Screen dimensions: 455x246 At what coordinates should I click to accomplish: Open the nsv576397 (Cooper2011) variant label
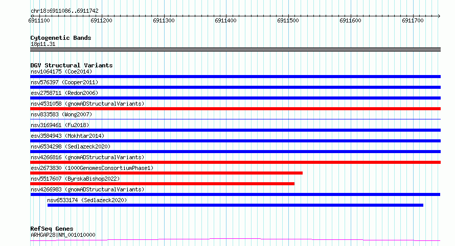coord(64,82)
